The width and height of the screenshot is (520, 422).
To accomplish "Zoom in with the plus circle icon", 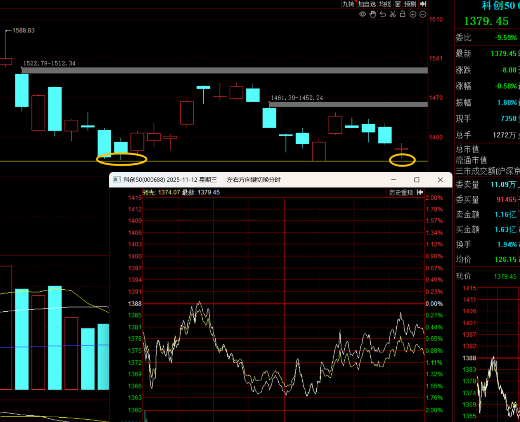I will [413, 14].
